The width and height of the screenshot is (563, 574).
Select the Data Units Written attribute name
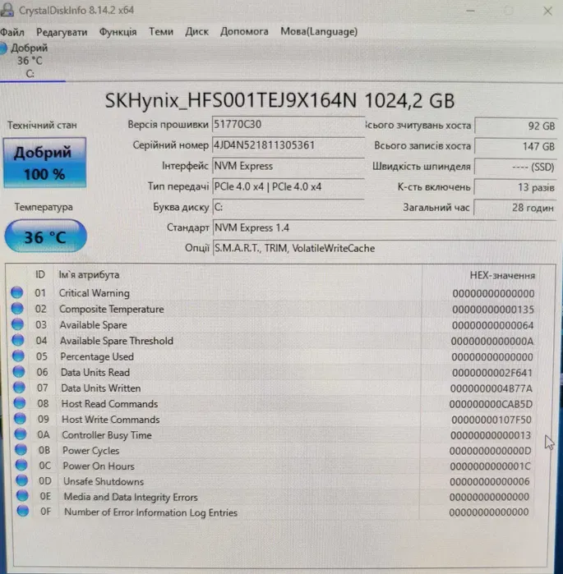tap(101, 388)
